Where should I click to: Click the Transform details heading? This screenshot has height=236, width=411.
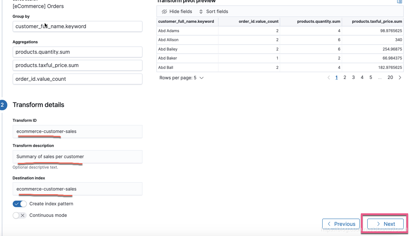click(39, 105)
